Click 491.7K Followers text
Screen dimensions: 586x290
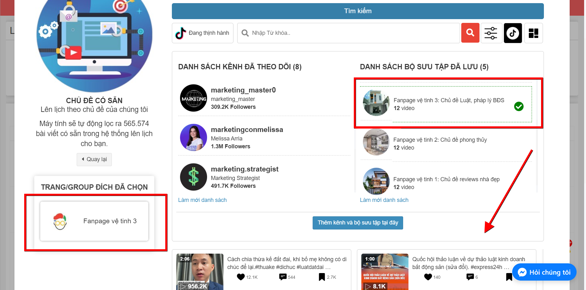pos(233,186)
